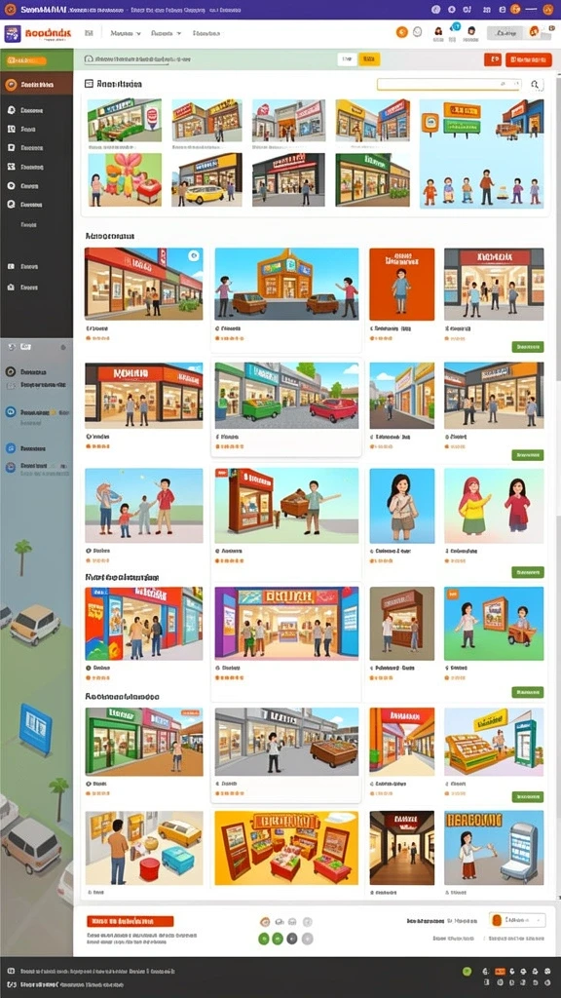
Task: Expand the first dropdown menu in navbar
Action: pyautogui.click(x=126, y=33)
